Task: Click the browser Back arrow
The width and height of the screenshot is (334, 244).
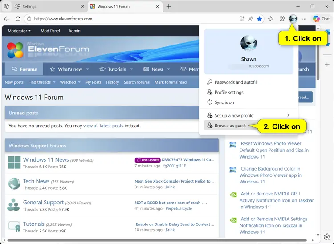Action: click(7, 19)
